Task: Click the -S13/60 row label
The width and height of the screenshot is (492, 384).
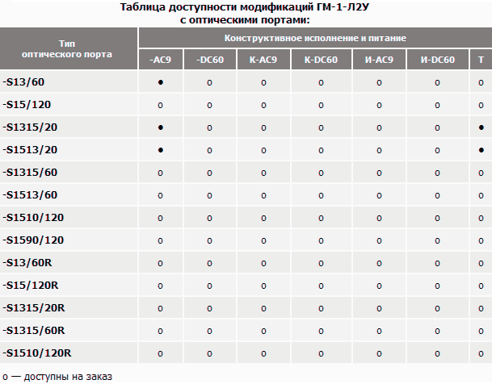Action: click(x=23, y=82)
